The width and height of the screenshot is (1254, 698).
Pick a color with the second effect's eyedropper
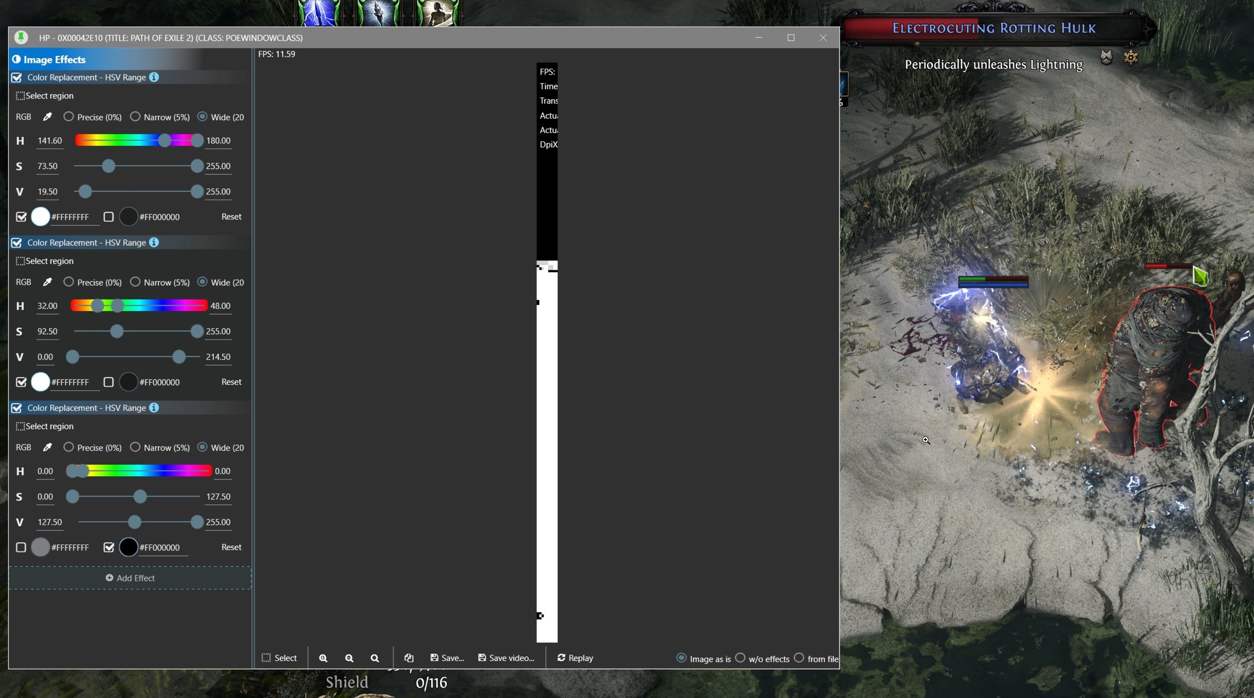pos(47,282)
